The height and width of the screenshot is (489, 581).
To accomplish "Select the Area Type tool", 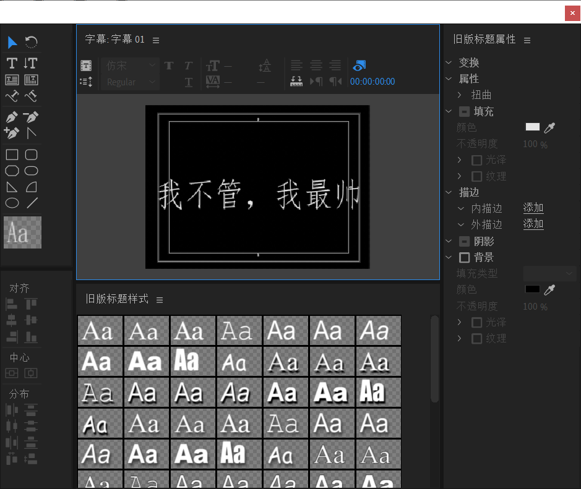I will [x=12, y=80].
